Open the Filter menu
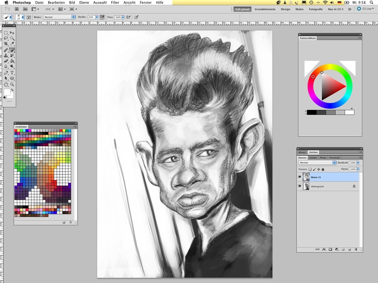Image resolution: width=378 pixels, height=283 pixels. coord(115,3)
